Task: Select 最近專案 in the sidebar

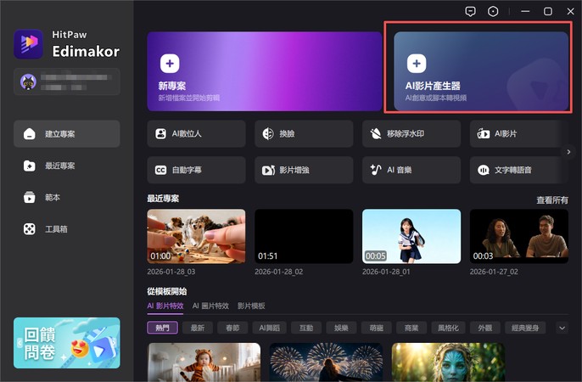Action: (67, 166)
